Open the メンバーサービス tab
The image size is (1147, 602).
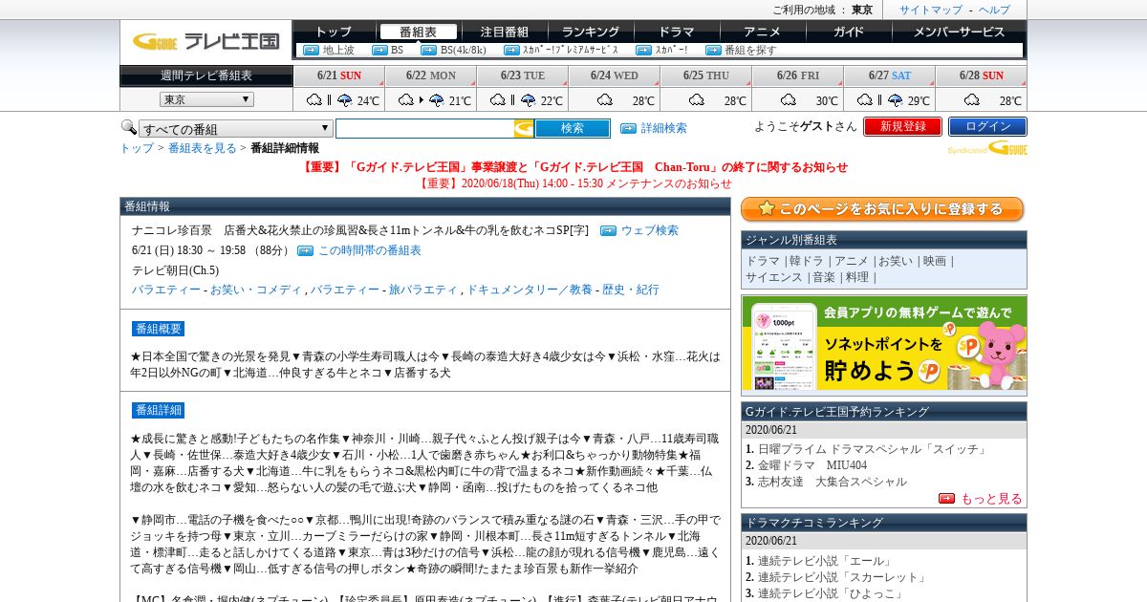point(959,32)
